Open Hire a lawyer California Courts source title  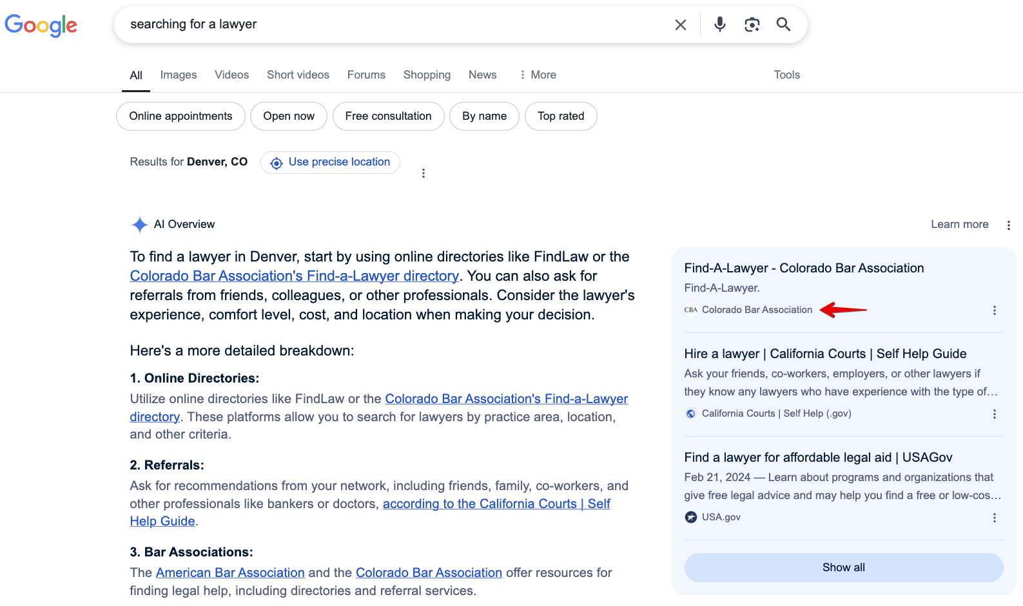825,354
